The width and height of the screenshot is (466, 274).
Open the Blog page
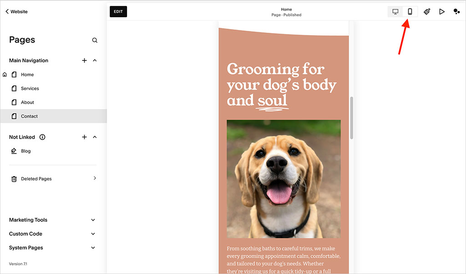tap(25, 151)
